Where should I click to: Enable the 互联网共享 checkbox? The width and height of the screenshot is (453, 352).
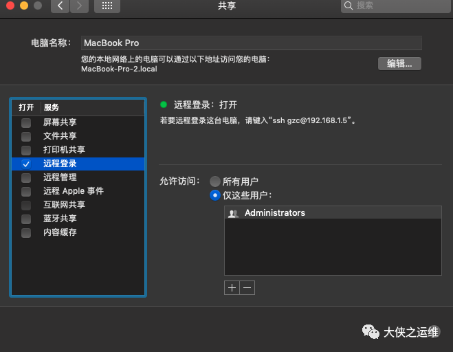pyautogui.click(x=26, y=205)
